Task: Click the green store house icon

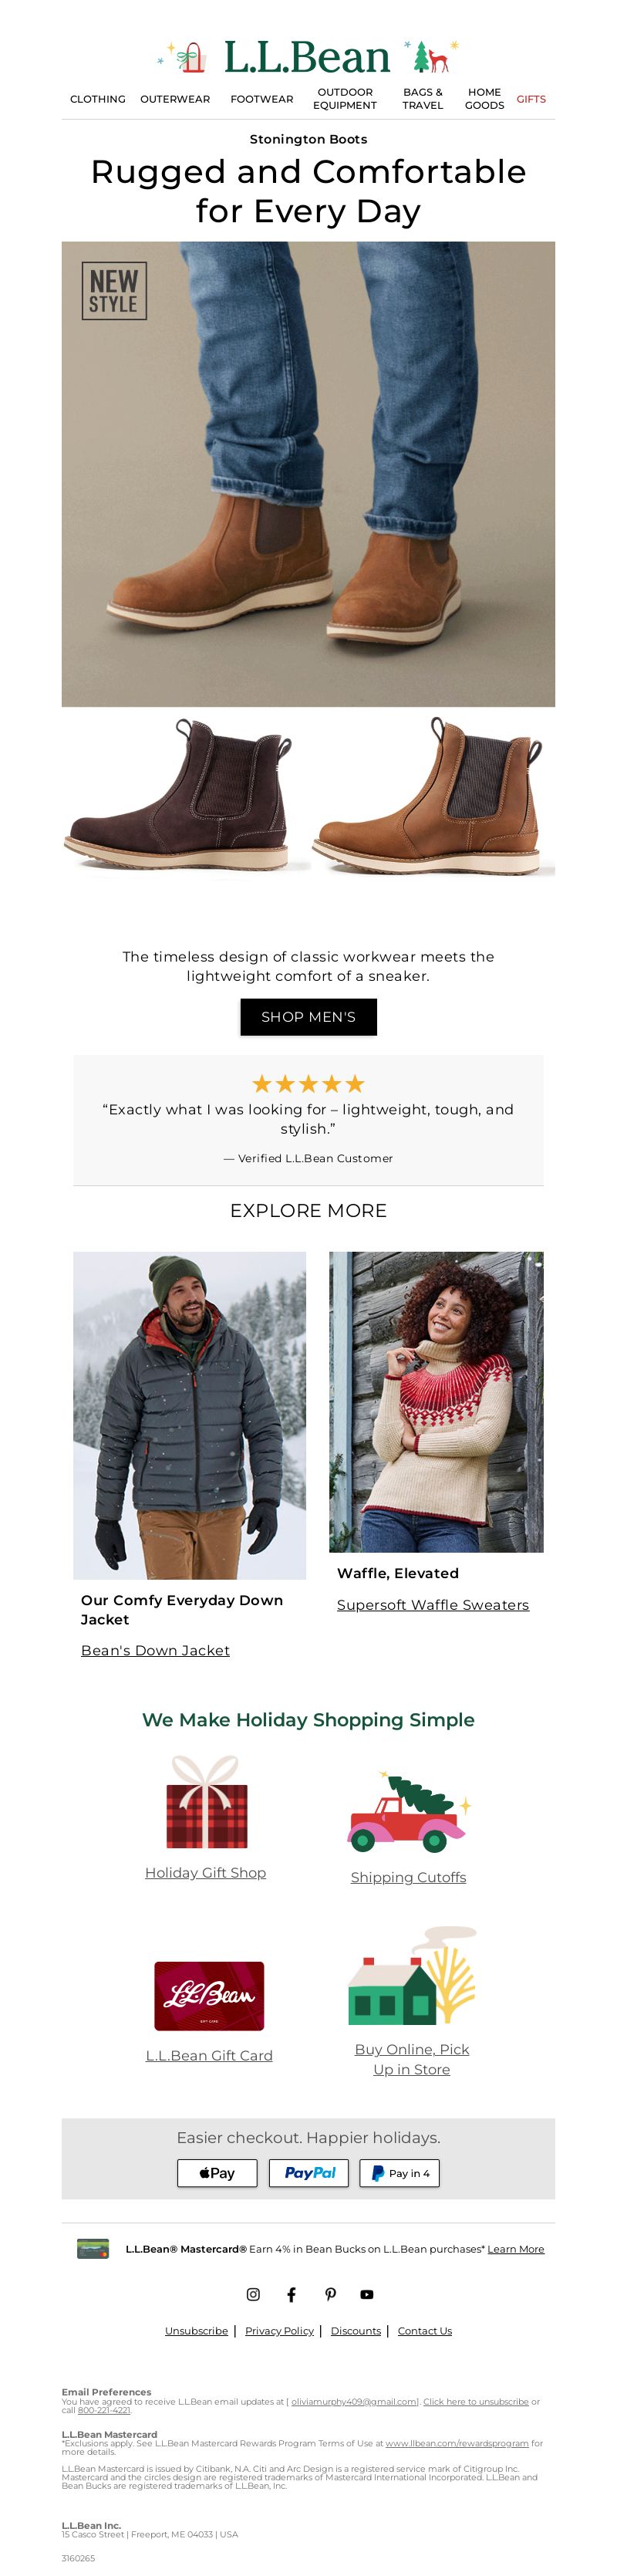Action: coord(411,1975)
